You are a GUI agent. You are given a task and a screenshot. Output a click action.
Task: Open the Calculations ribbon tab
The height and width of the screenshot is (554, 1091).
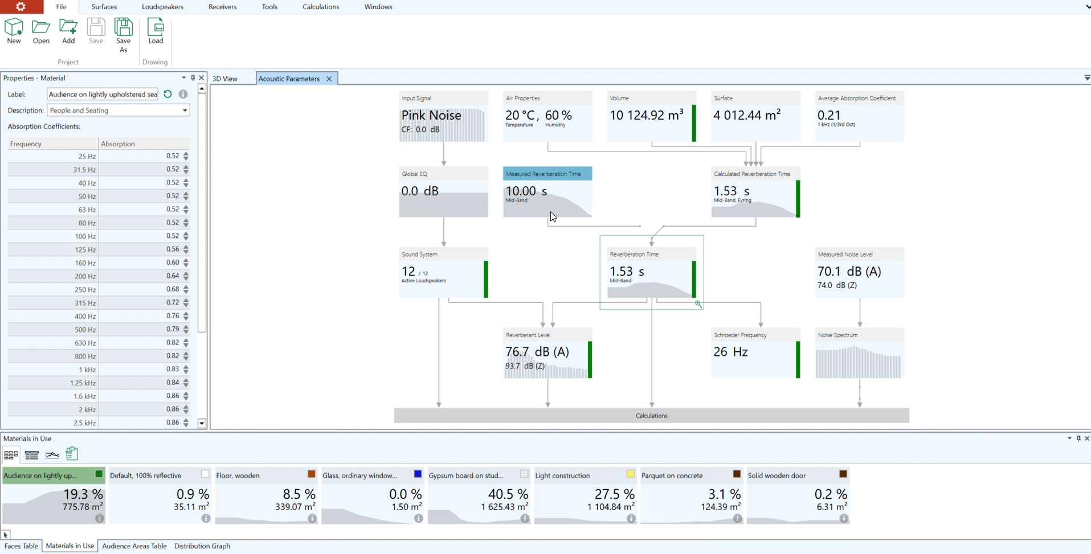click(x=320, y=7)
